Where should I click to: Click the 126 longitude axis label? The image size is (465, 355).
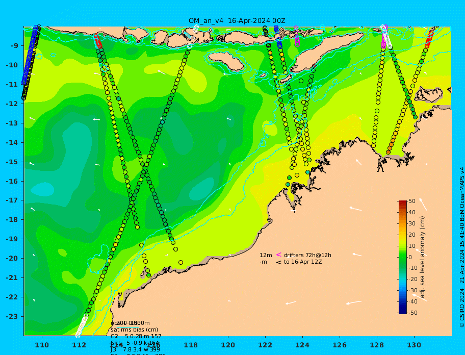pos(340,345)
